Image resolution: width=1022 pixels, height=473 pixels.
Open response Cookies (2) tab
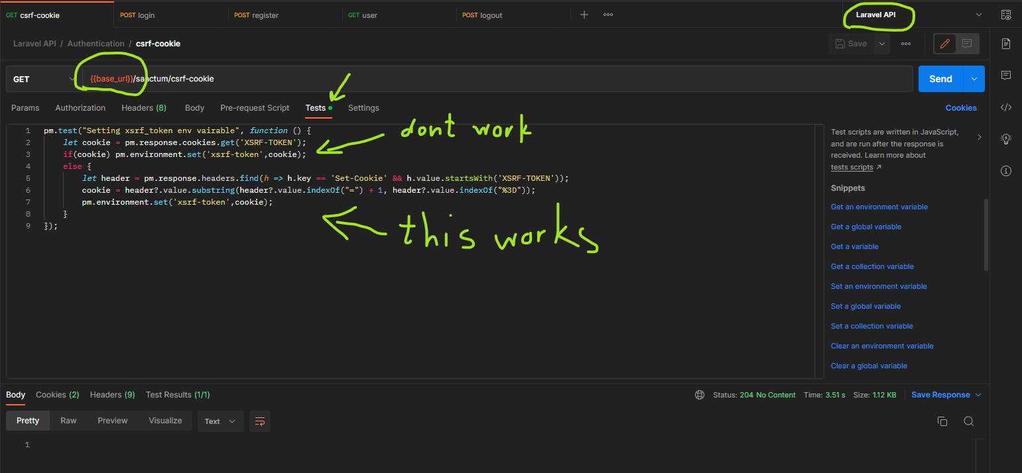(58, 395)
